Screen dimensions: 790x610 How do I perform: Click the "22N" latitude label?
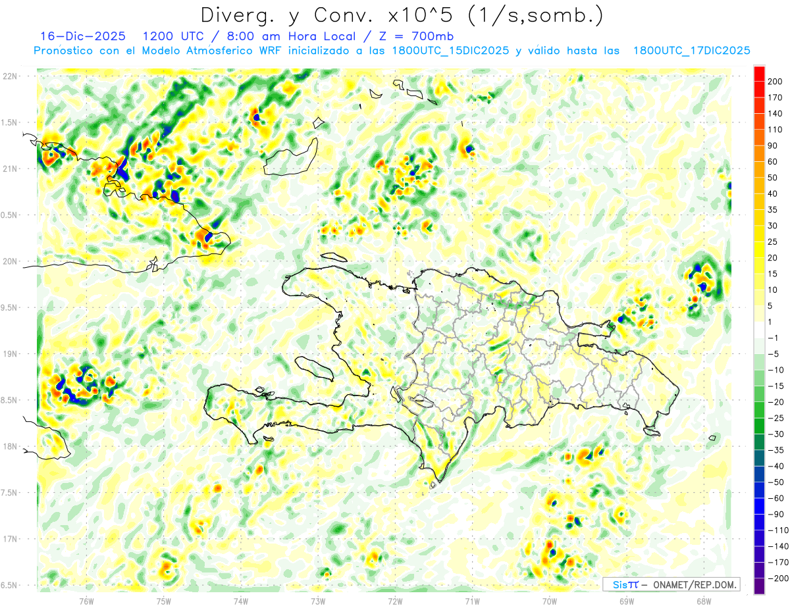pos(10,76)
